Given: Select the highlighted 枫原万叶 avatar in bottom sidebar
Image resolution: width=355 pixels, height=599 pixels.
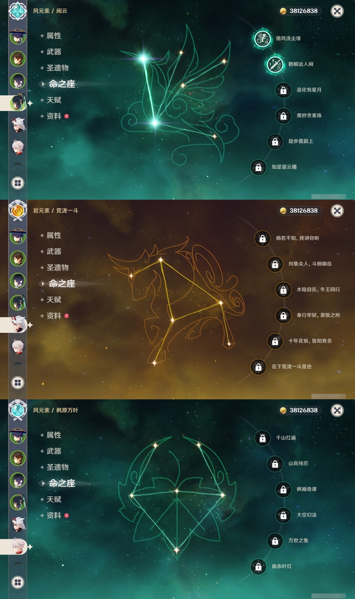Looking at the screenshot, I should pyautogui.click(x=18, y=547).
